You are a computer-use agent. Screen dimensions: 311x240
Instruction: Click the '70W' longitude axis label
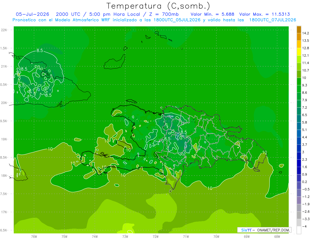[216, 236]
